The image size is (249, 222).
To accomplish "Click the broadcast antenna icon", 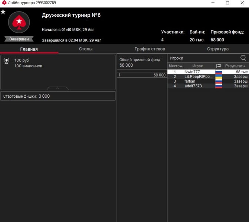I will pos(6,61).
